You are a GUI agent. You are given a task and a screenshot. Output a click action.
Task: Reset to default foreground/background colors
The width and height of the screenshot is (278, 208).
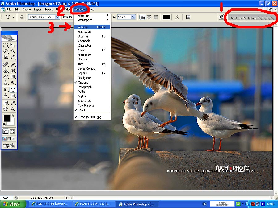tap(4, 124)
